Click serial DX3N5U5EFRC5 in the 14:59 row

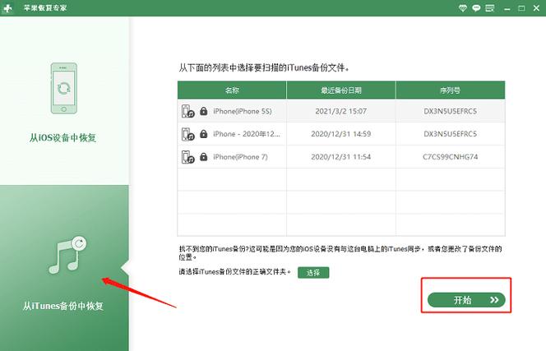click(x=451, y=134)
